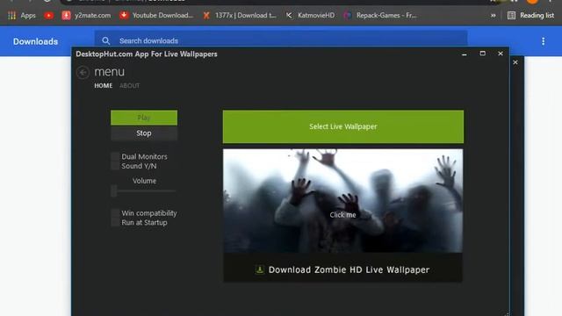Toggle the Run at Startup checkbox
562x316 pixels.
click(x=115, y=222)
